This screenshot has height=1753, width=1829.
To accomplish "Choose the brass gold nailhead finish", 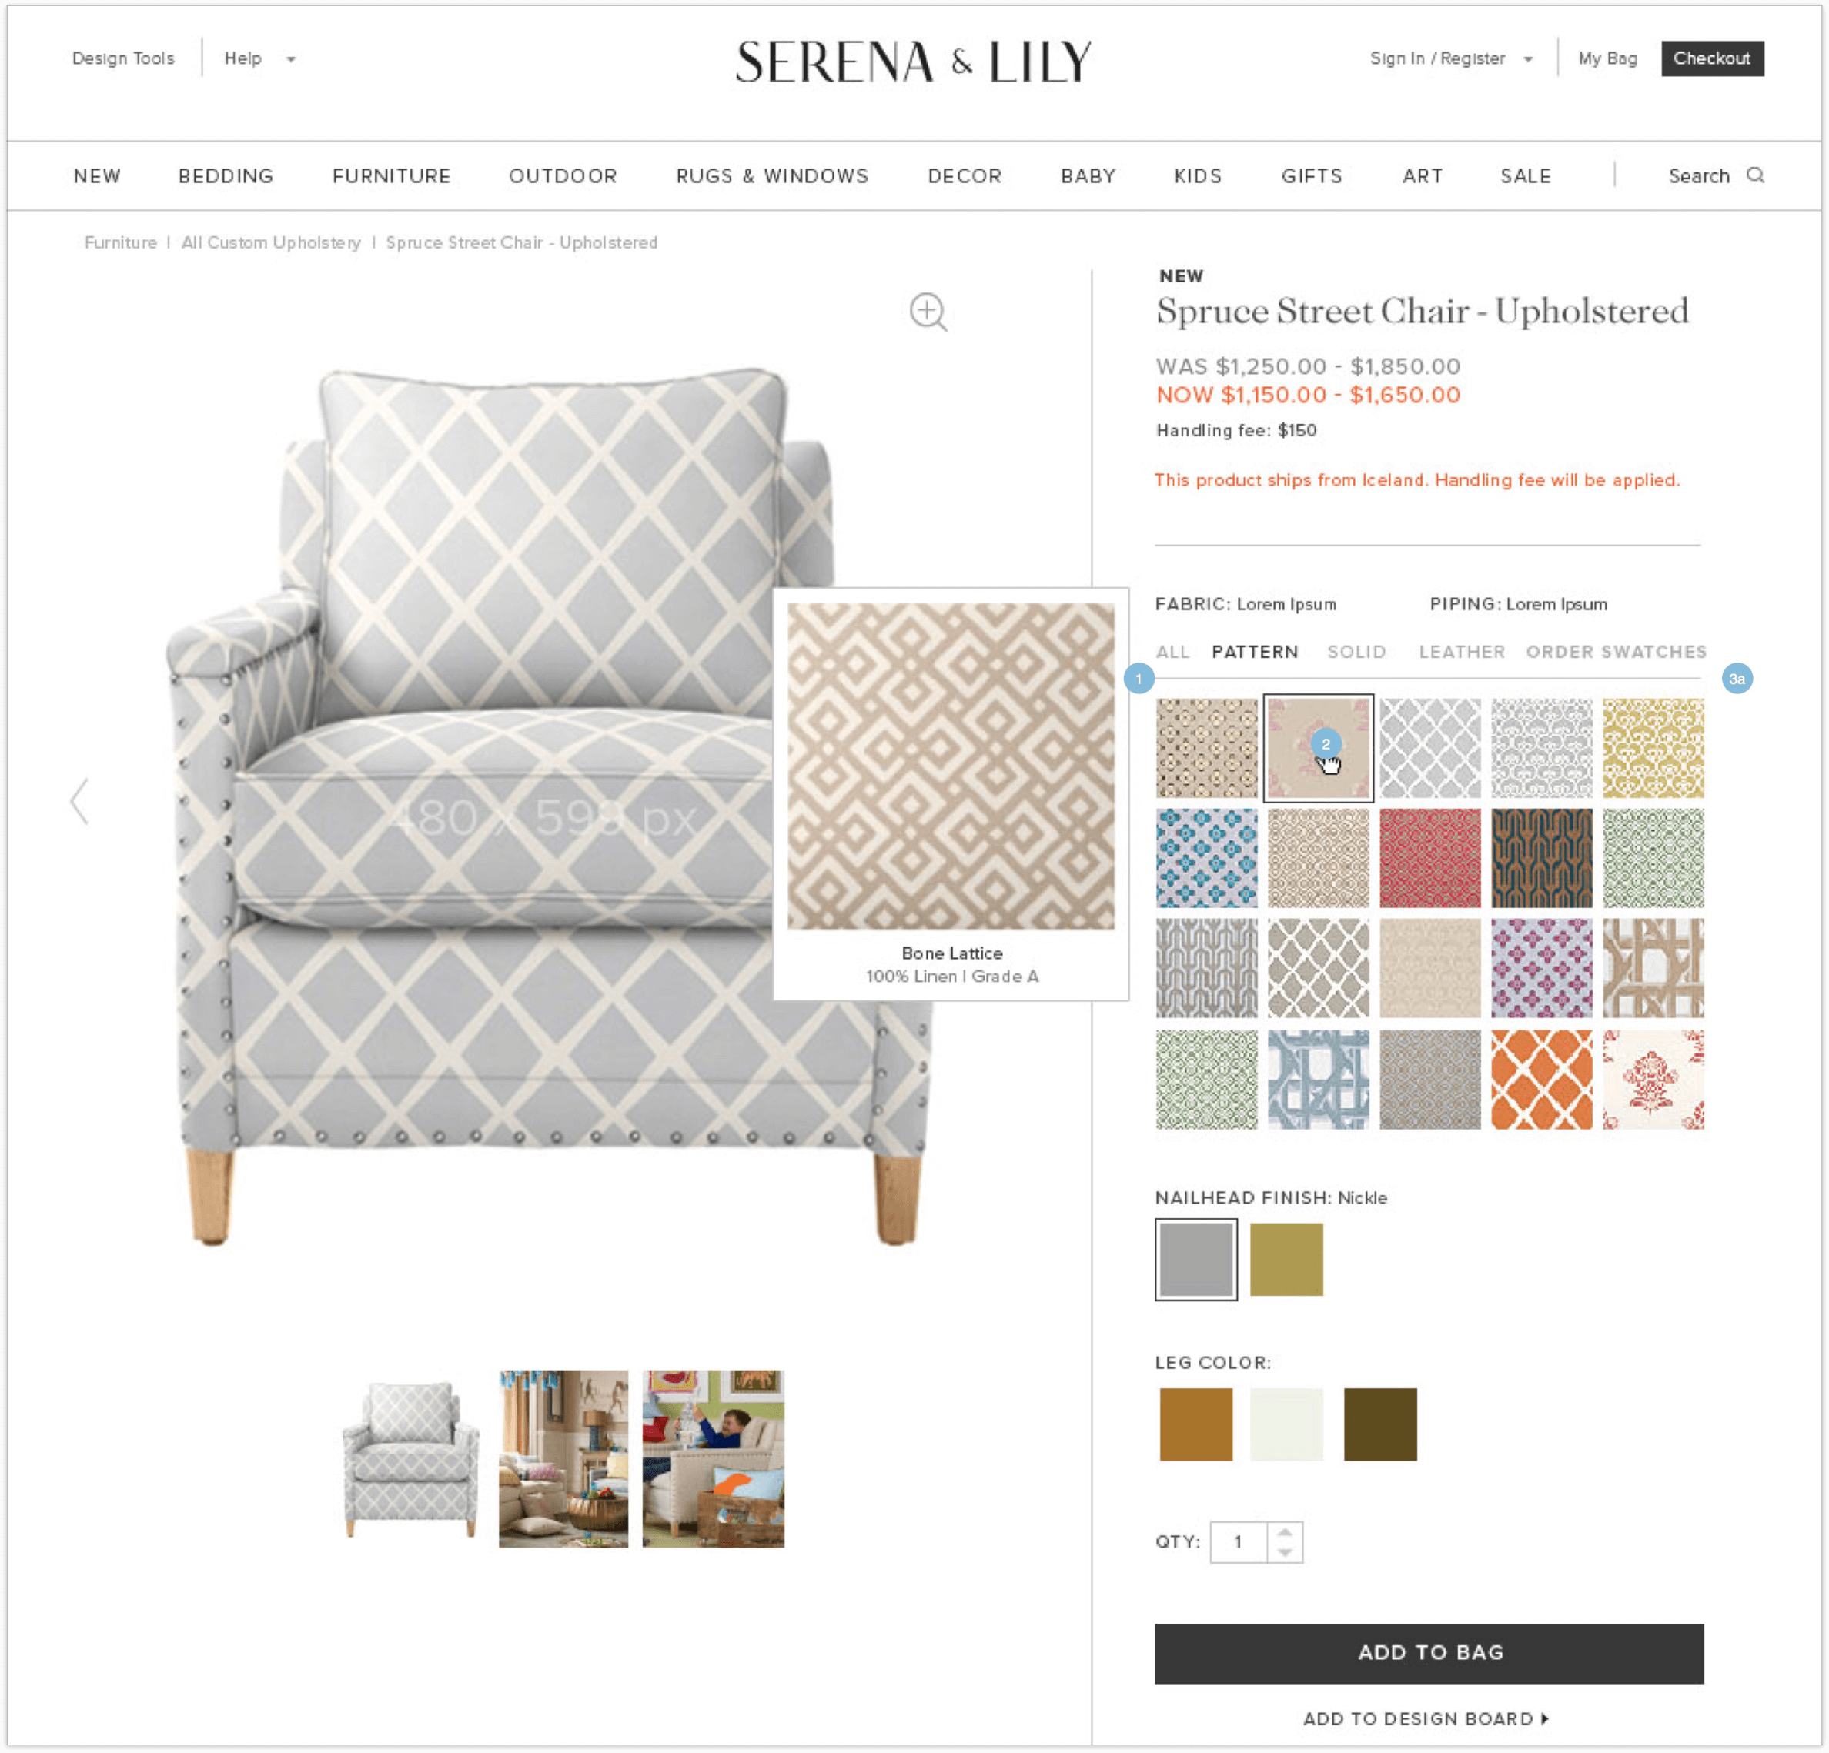I will point(1286,1258).
